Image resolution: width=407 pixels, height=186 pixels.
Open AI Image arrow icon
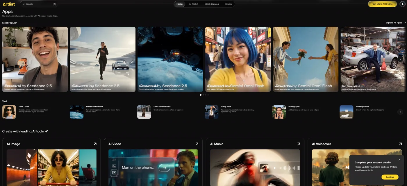pyautogui.click(x=95, y=144)
